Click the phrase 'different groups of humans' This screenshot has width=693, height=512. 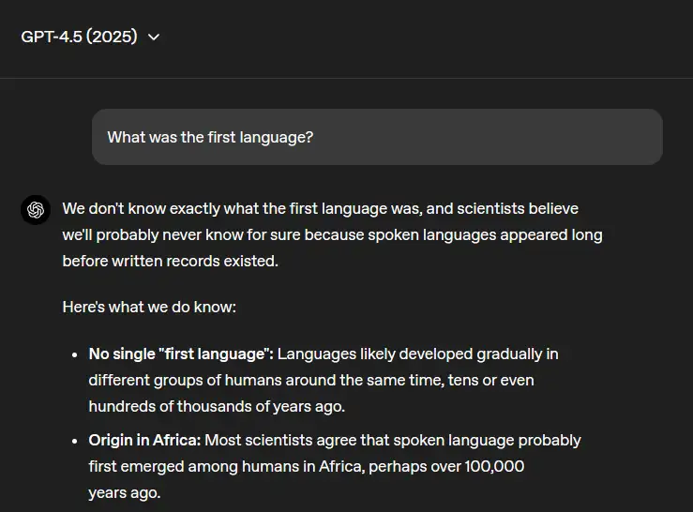178,380
